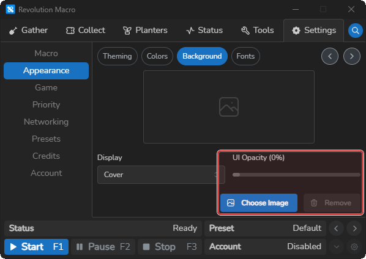This screenshot has height=259, width=366.
Task: Go to previous appearance subtab arrow
Action: pyautogui.click(x=330, y=56)
